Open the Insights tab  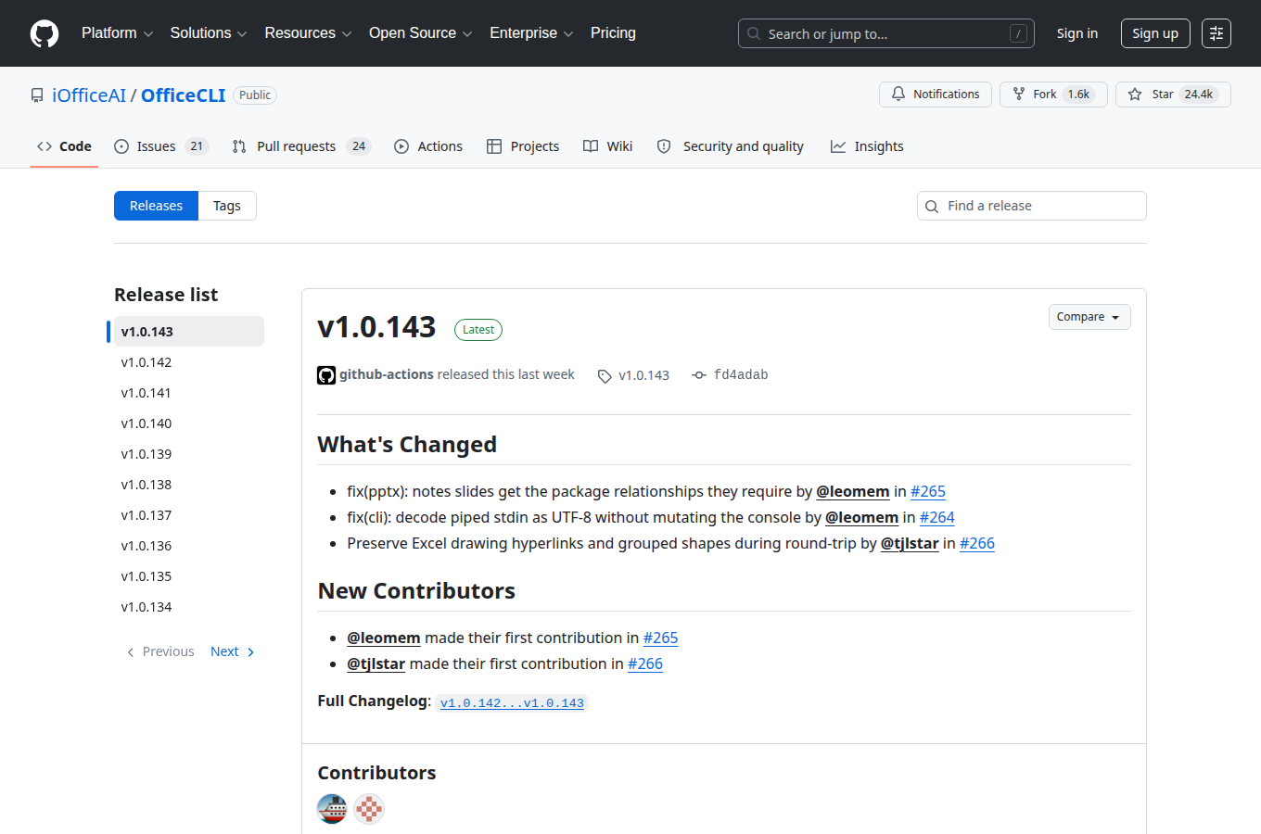[x=867, y=146]
